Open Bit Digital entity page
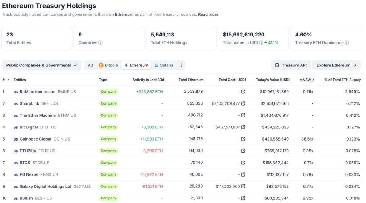 tap(29, 127)
